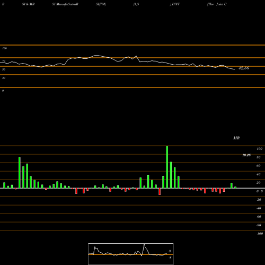Click the MR scale label -40

(x=259, y=208)
